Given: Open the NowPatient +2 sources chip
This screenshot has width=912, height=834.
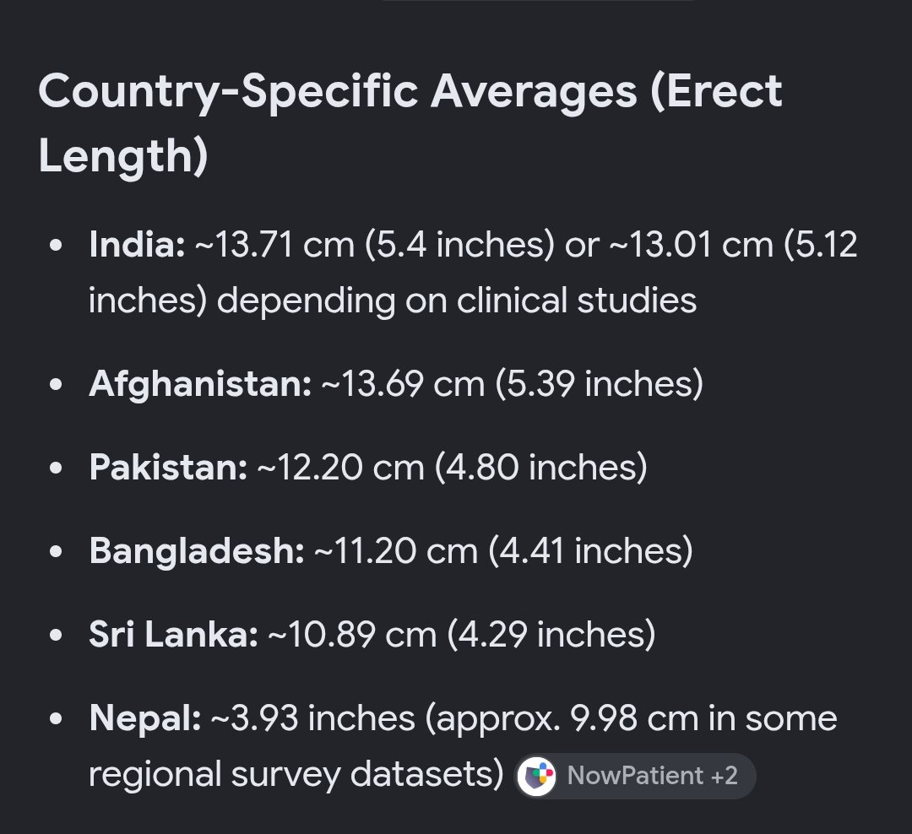Looking at the screenshot, I should click(636, 776).
